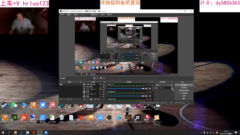This screenshot has width=240, height=135.
Task: Open the 文件(F) menu in OBS
Action: (x=62, y=14)
